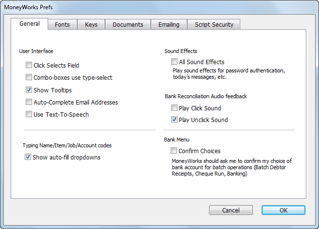
Task: Select the General tab
Action: coord(30,24)
